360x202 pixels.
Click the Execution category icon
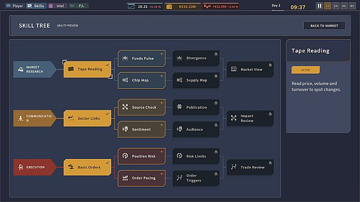pos(20,167)
